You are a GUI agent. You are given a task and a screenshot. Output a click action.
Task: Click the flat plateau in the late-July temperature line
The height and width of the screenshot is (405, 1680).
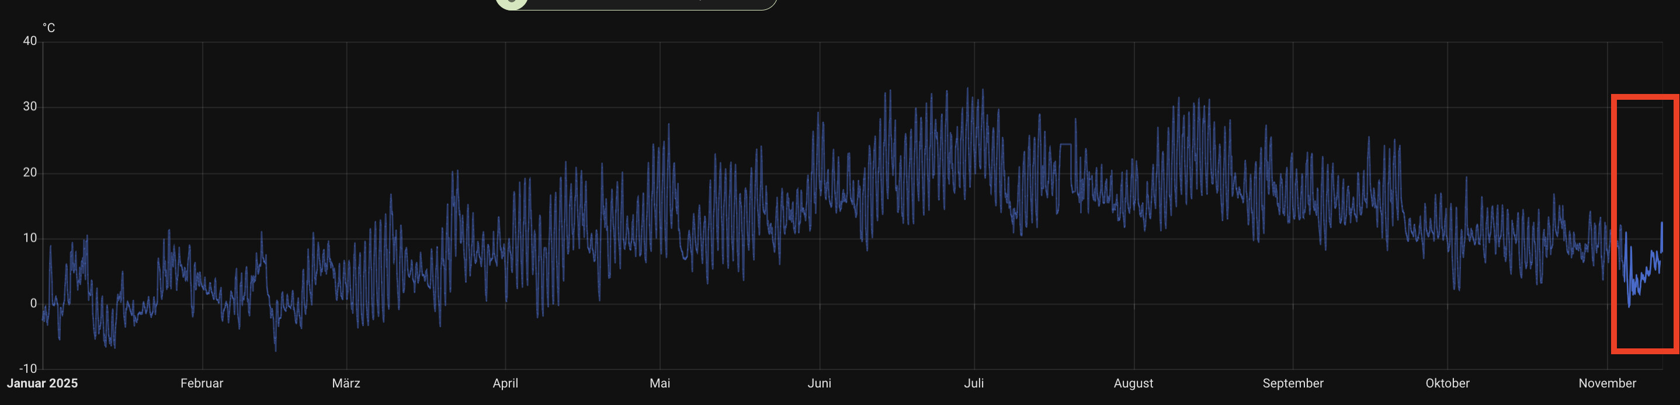pos(1065,144)
